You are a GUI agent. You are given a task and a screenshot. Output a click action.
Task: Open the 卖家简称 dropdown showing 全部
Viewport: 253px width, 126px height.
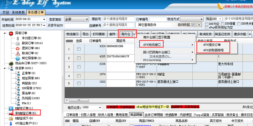point(77,19)
